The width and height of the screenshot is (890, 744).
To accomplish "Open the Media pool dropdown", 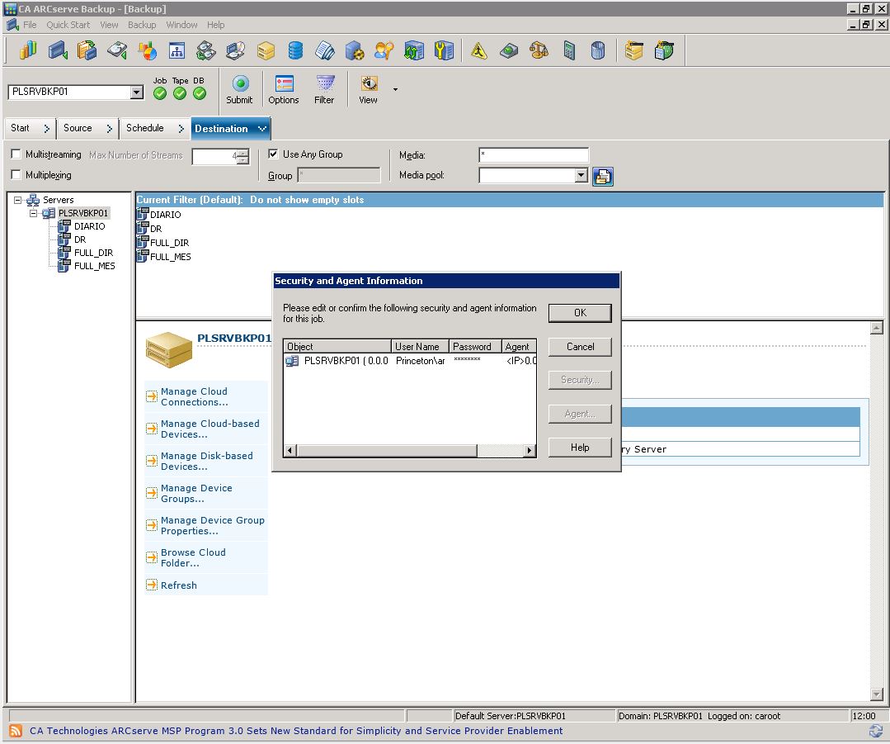I will (x=581, y=176).
